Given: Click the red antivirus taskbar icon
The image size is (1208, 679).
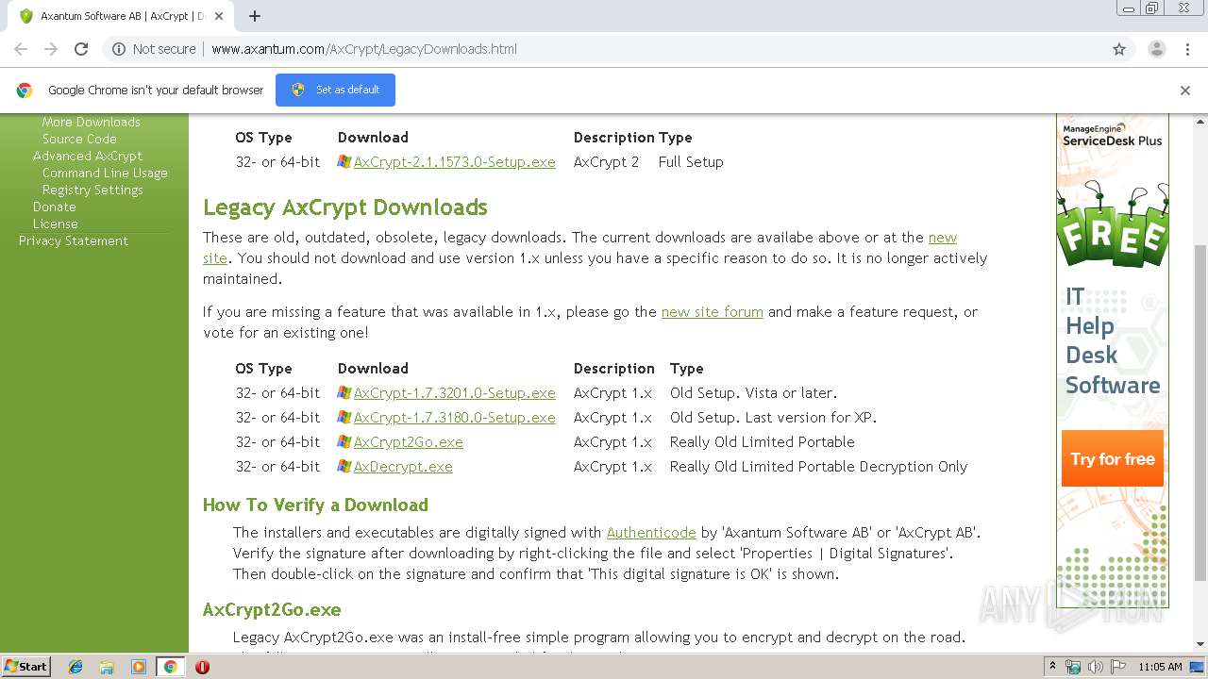Looking at the screenshot, I should click(x=202, y=667).
